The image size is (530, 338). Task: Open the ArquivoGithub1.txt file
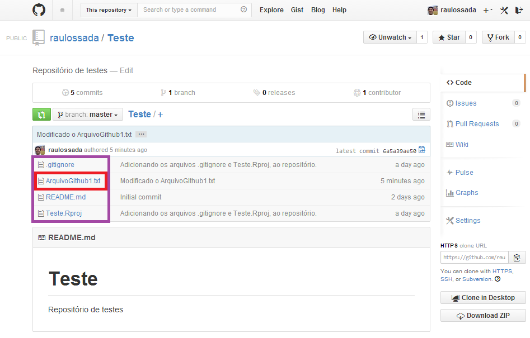73,181
